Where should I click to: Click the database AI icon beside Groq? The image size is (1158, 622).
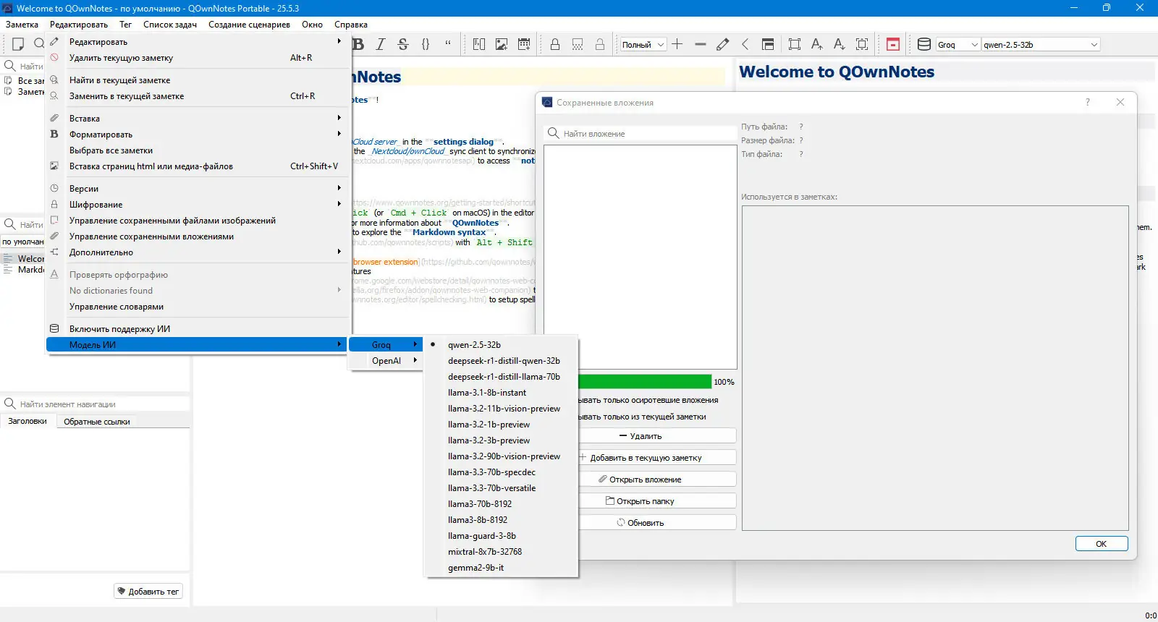click(x=924, y=44)
